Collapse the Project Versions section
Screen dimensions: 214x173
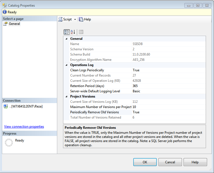(66, 96)
